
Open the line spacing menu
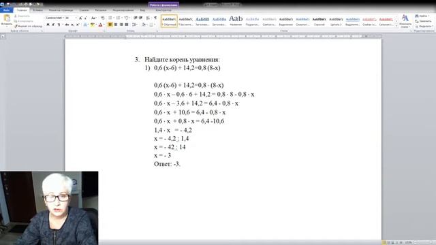pyautogui.click(x=135, y=24)
